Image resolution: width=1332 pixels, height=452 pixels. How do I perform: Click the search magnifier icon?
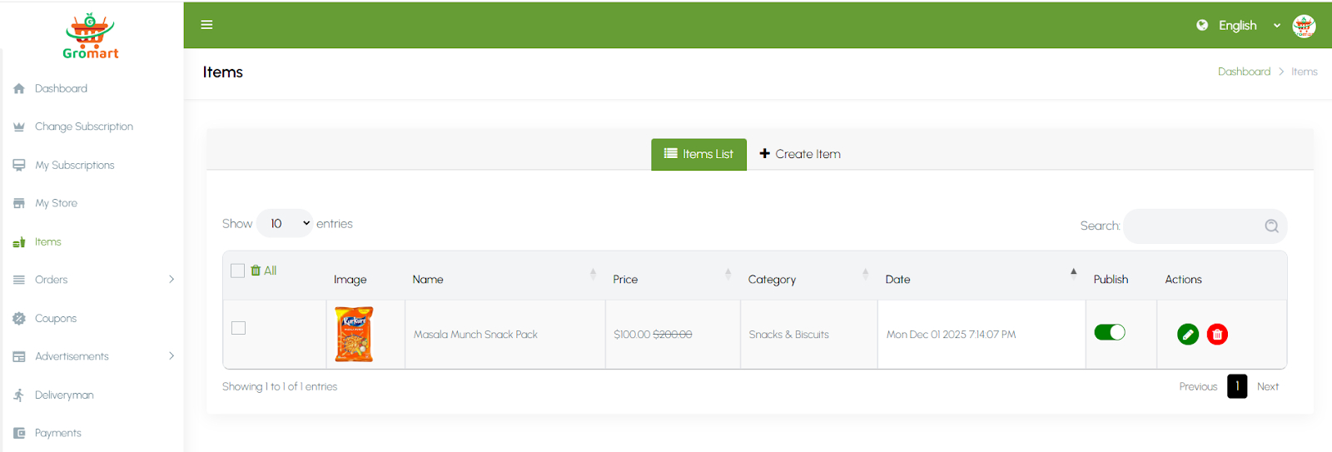(x=1271, y=226)
